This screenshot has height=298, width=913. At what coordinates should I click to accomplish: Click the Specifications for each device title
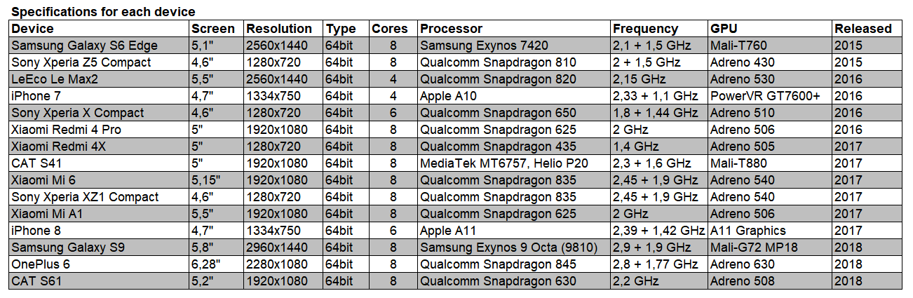[x=104, y=12]
